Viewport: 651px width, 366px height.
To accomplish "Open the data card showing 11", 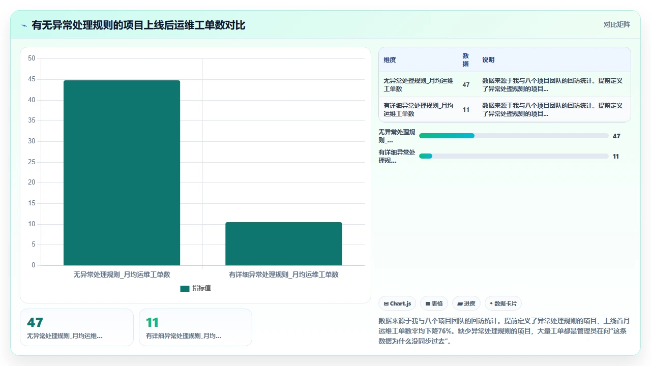I will tap(195, 327).
